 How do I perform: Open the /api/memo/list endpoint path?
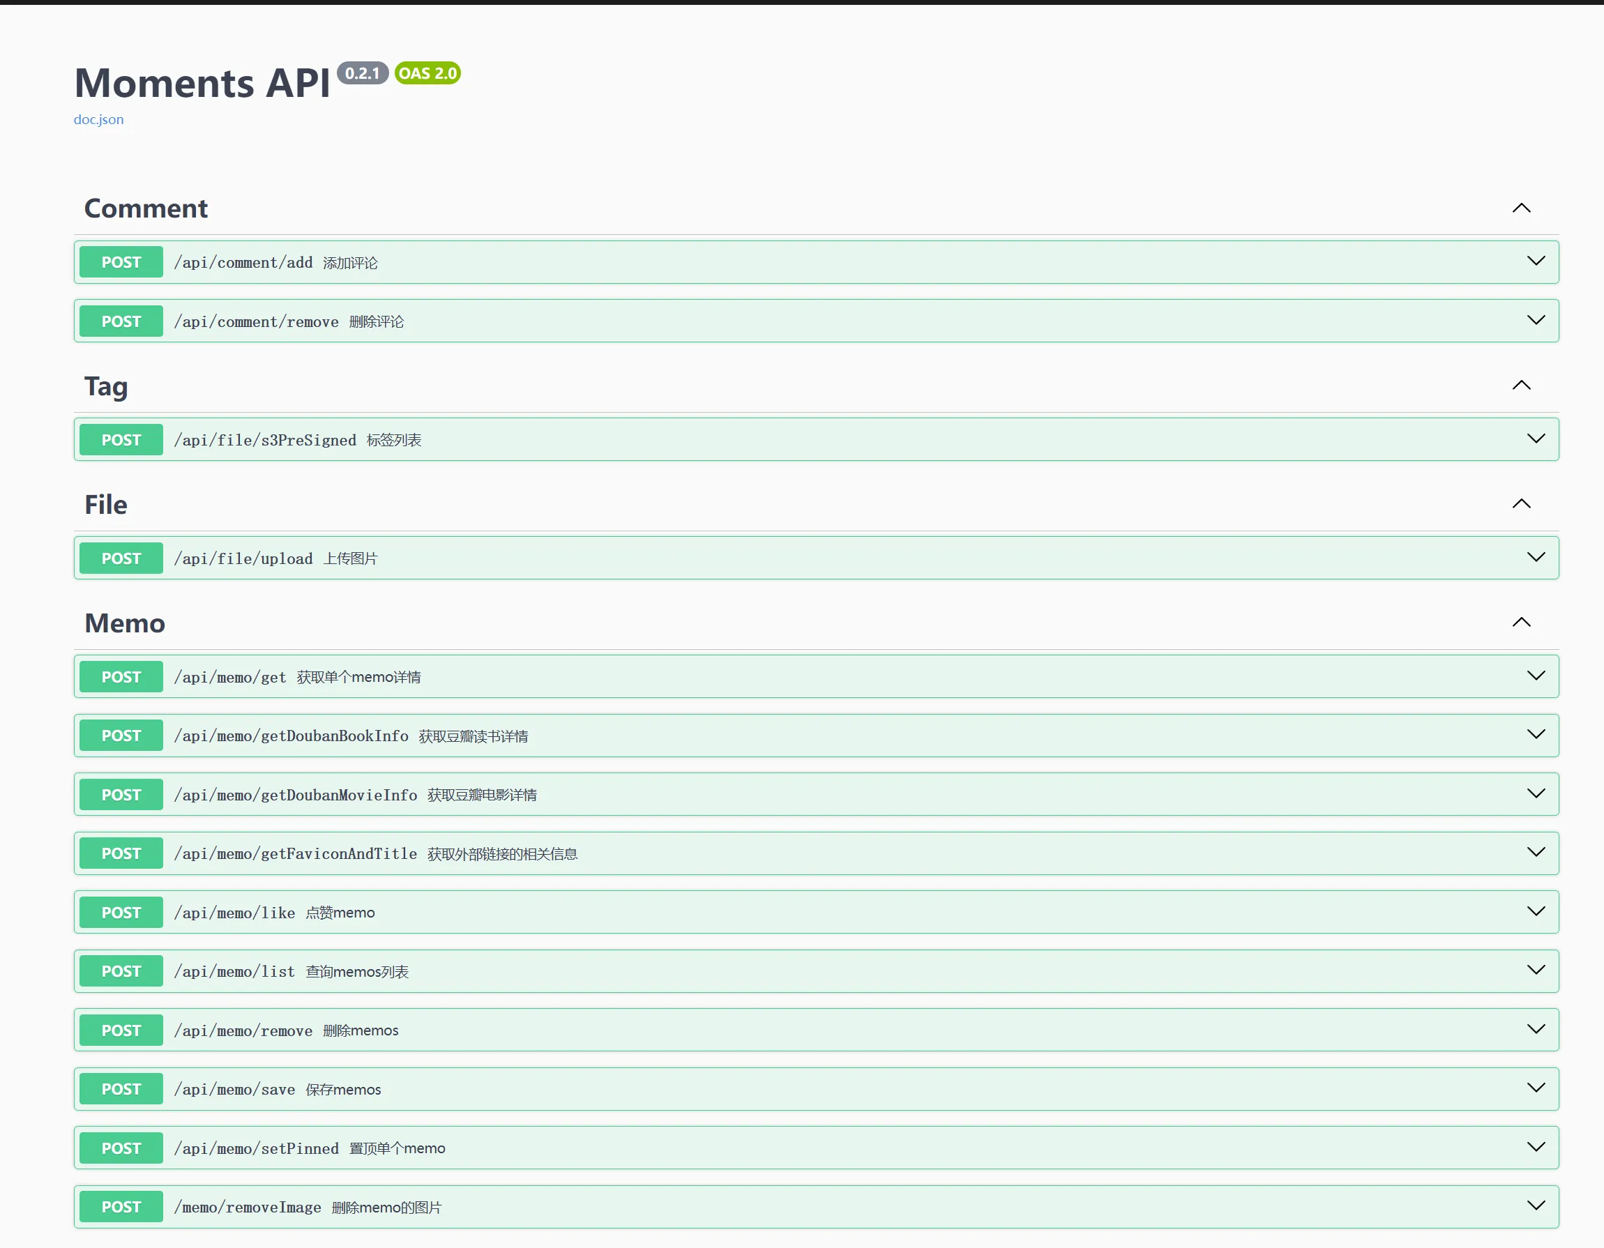point(234,971)
